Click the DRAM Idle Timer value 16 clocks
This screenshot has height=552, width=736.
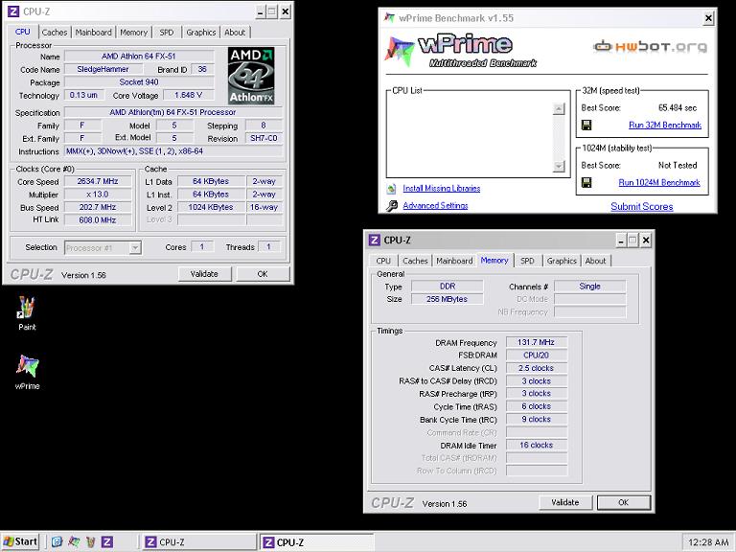pyautogui.click(x=537, y=445)
